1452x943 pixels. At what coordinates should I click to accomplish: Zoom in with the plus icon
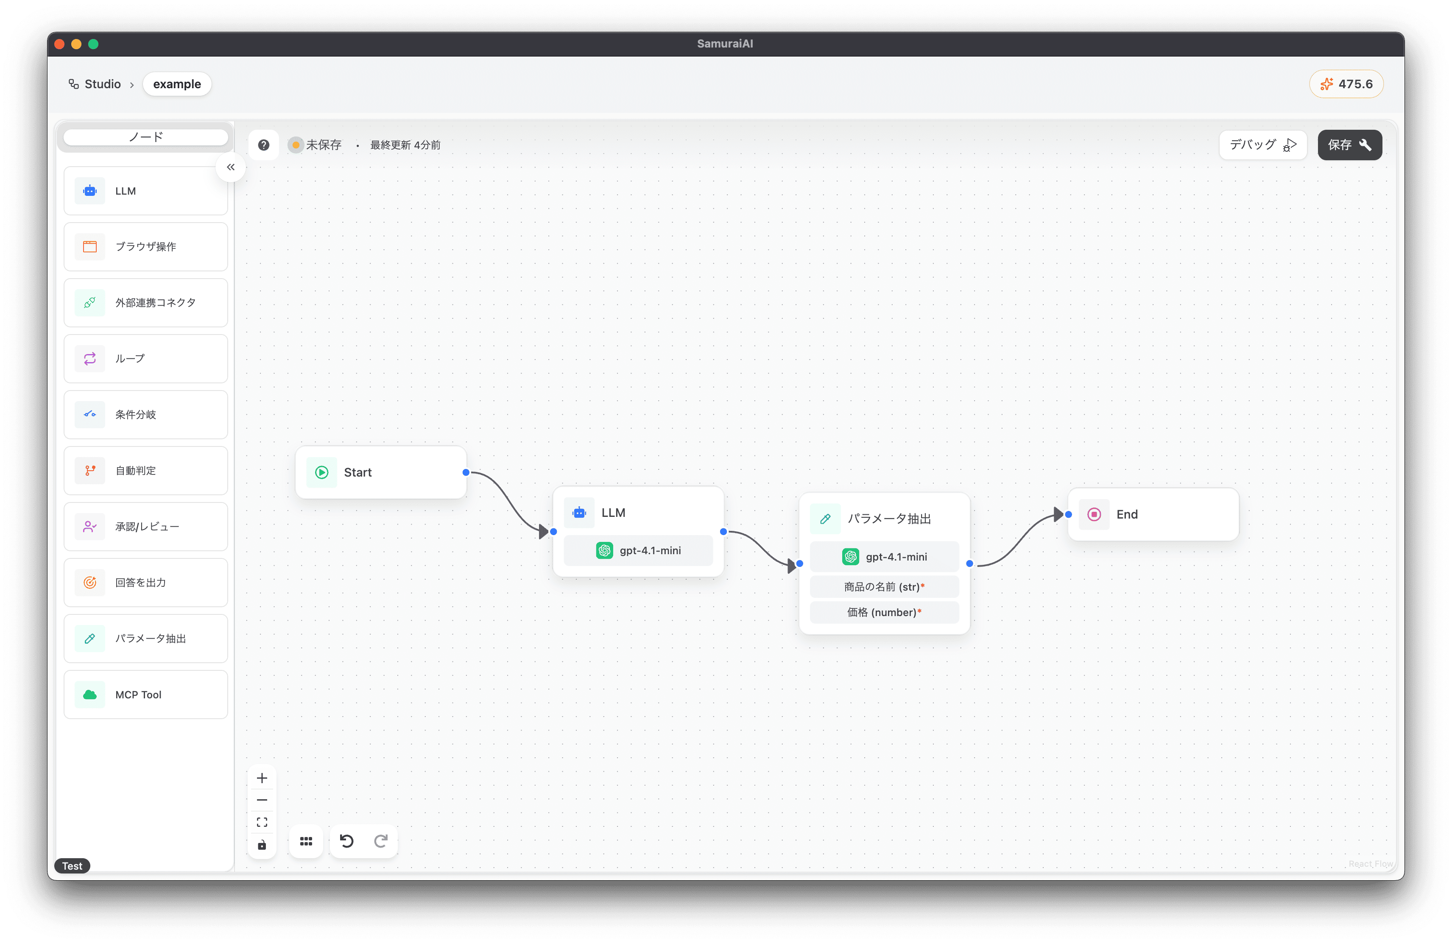(262, 778)
